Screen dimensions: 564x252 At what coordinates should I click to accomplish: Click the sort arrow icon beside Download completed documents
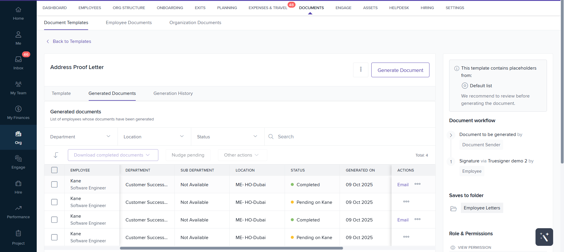coord(56,155)
